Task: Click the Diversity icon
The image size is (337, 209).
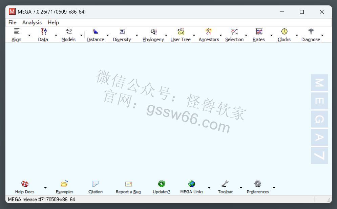Action: pos(122,32)
